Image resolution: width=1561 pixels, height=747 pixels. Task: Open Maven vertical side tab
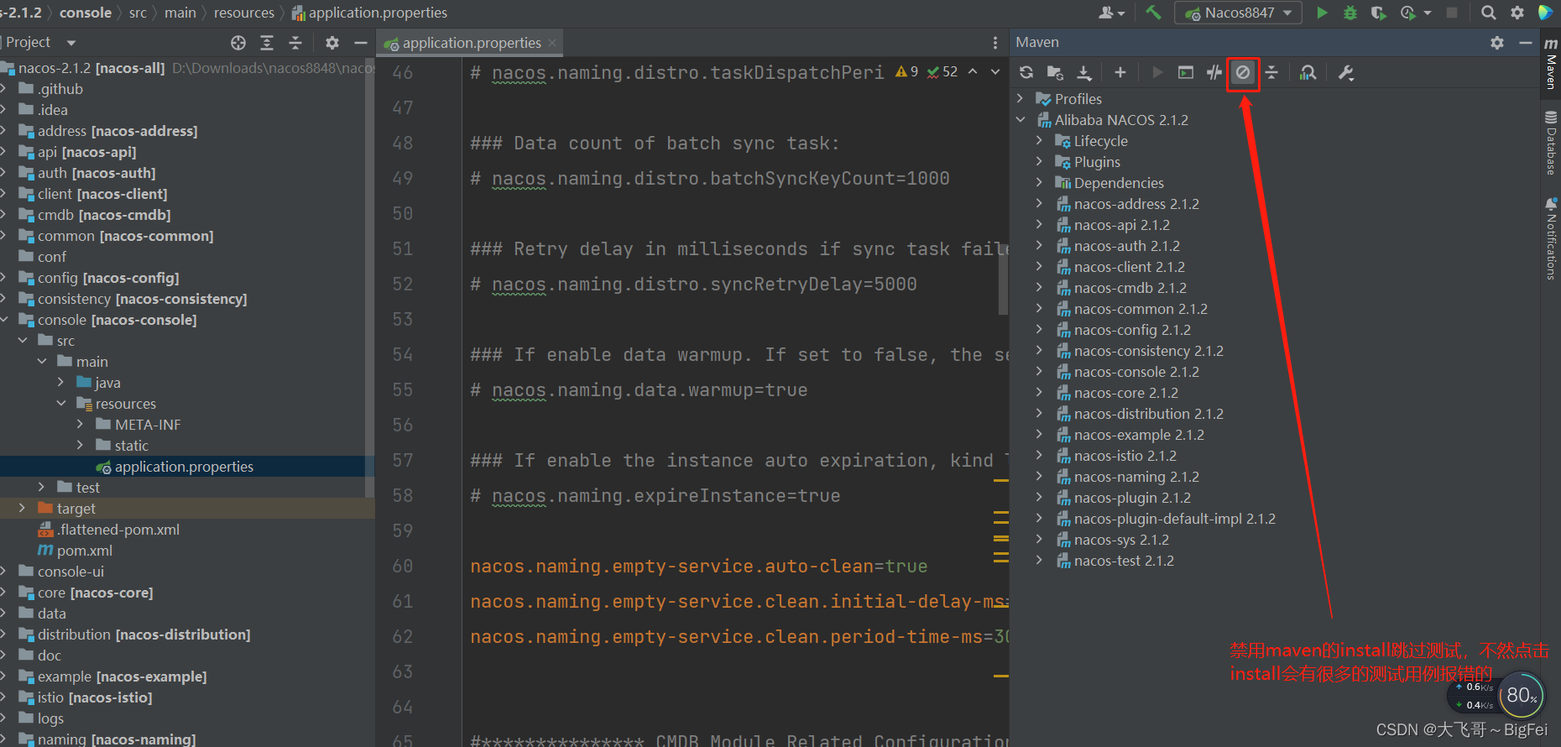click(x=1551, y=63)
